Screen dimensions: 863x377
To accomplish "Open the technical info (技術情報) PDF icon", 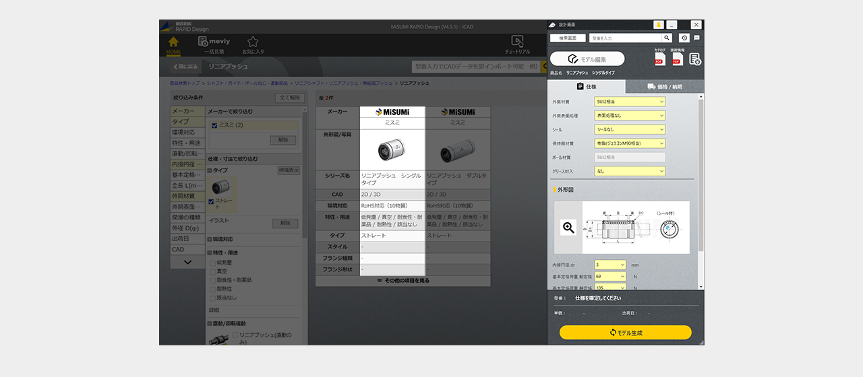I will coord(678,59).
